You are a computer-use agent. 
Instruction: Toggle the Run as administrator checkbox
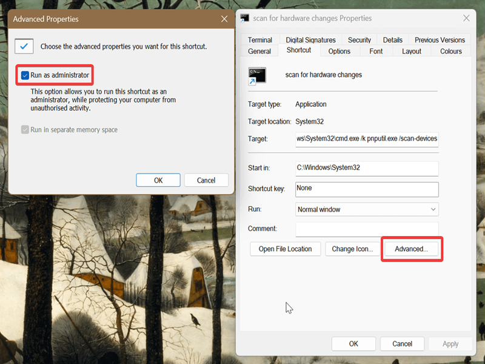click(25, 75)
